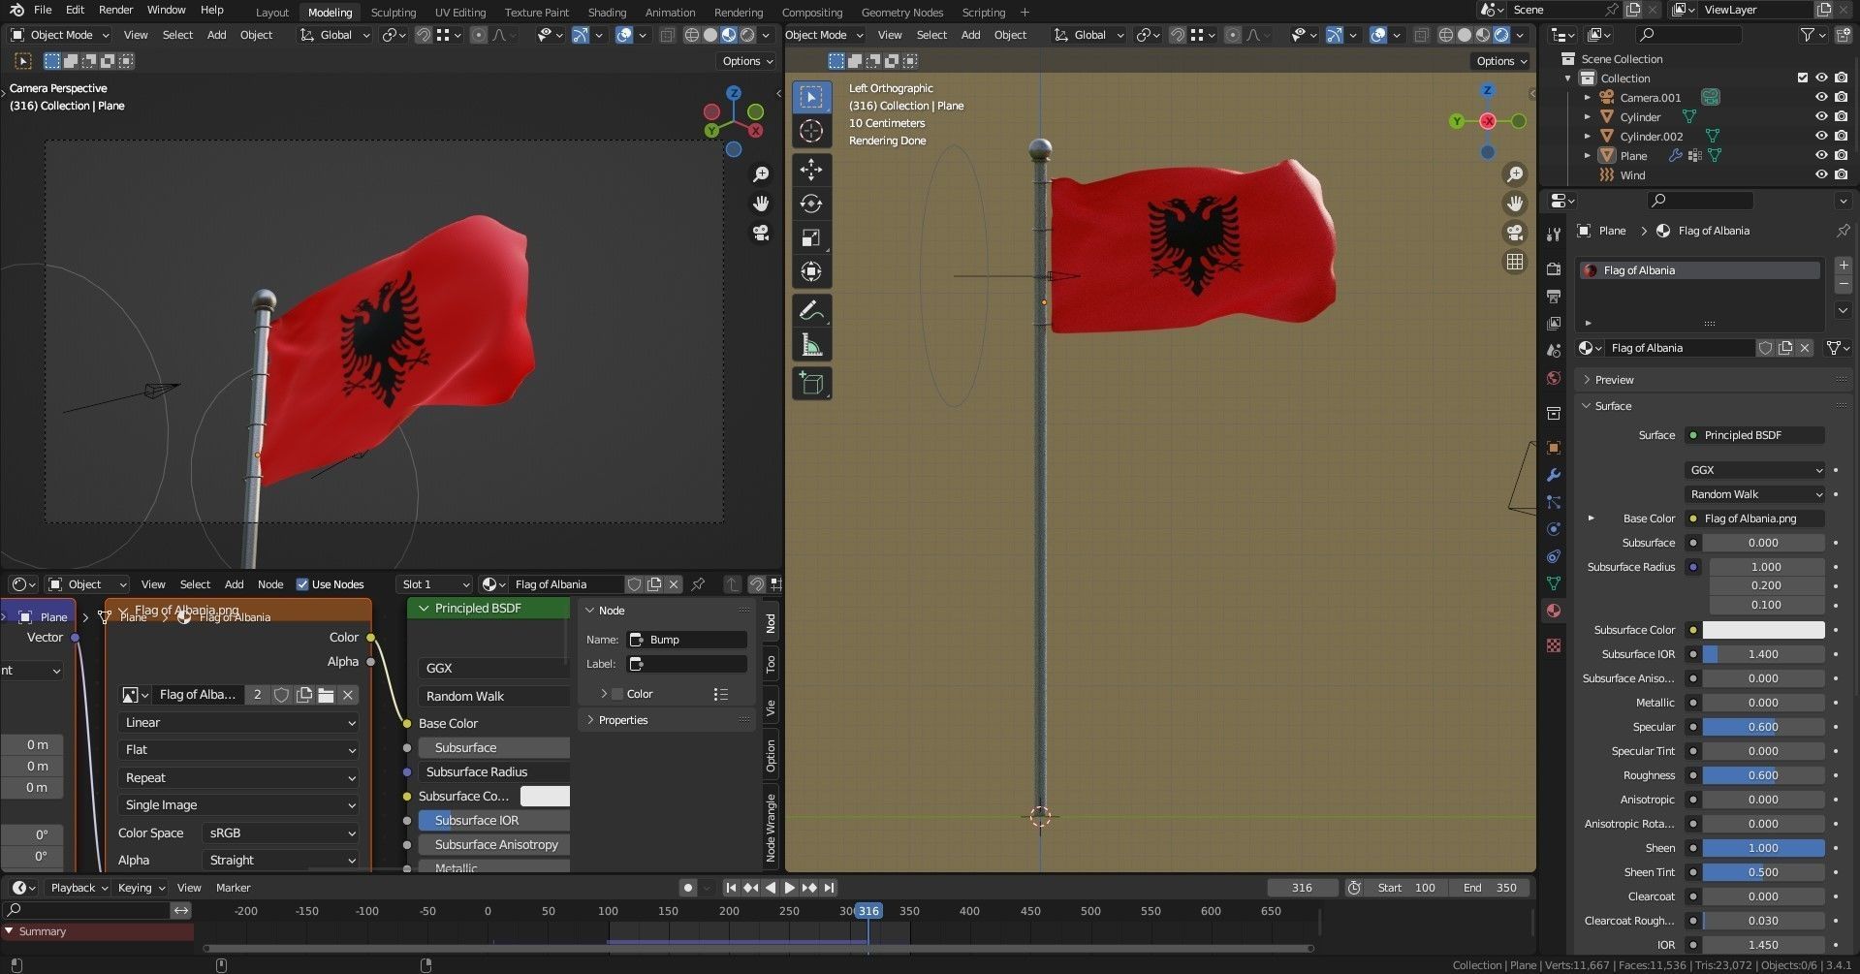The width and height of the screenshot is (1860, 974).
Task: Hide the Camera.001 object in the outliner
Action: pos(1821,98)
